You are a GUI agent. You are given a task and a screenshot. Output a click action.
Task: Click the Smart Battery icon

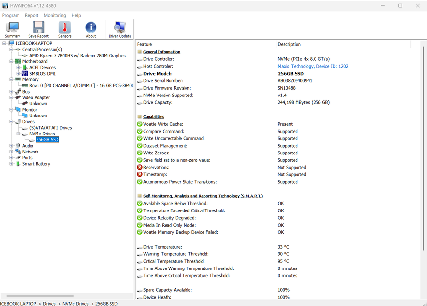[18, 164]
